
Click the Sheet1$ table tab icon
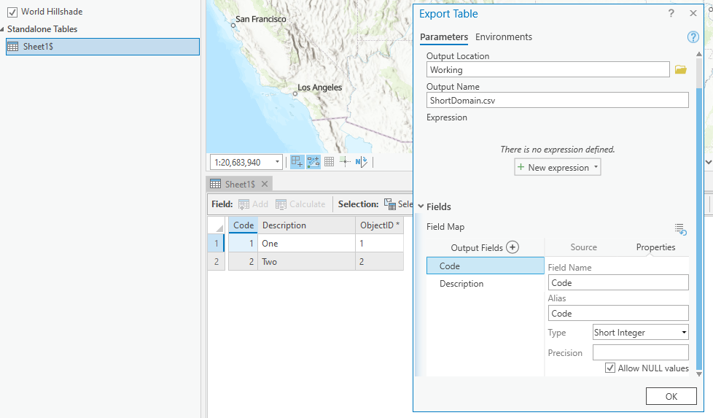tap(216, 184)
